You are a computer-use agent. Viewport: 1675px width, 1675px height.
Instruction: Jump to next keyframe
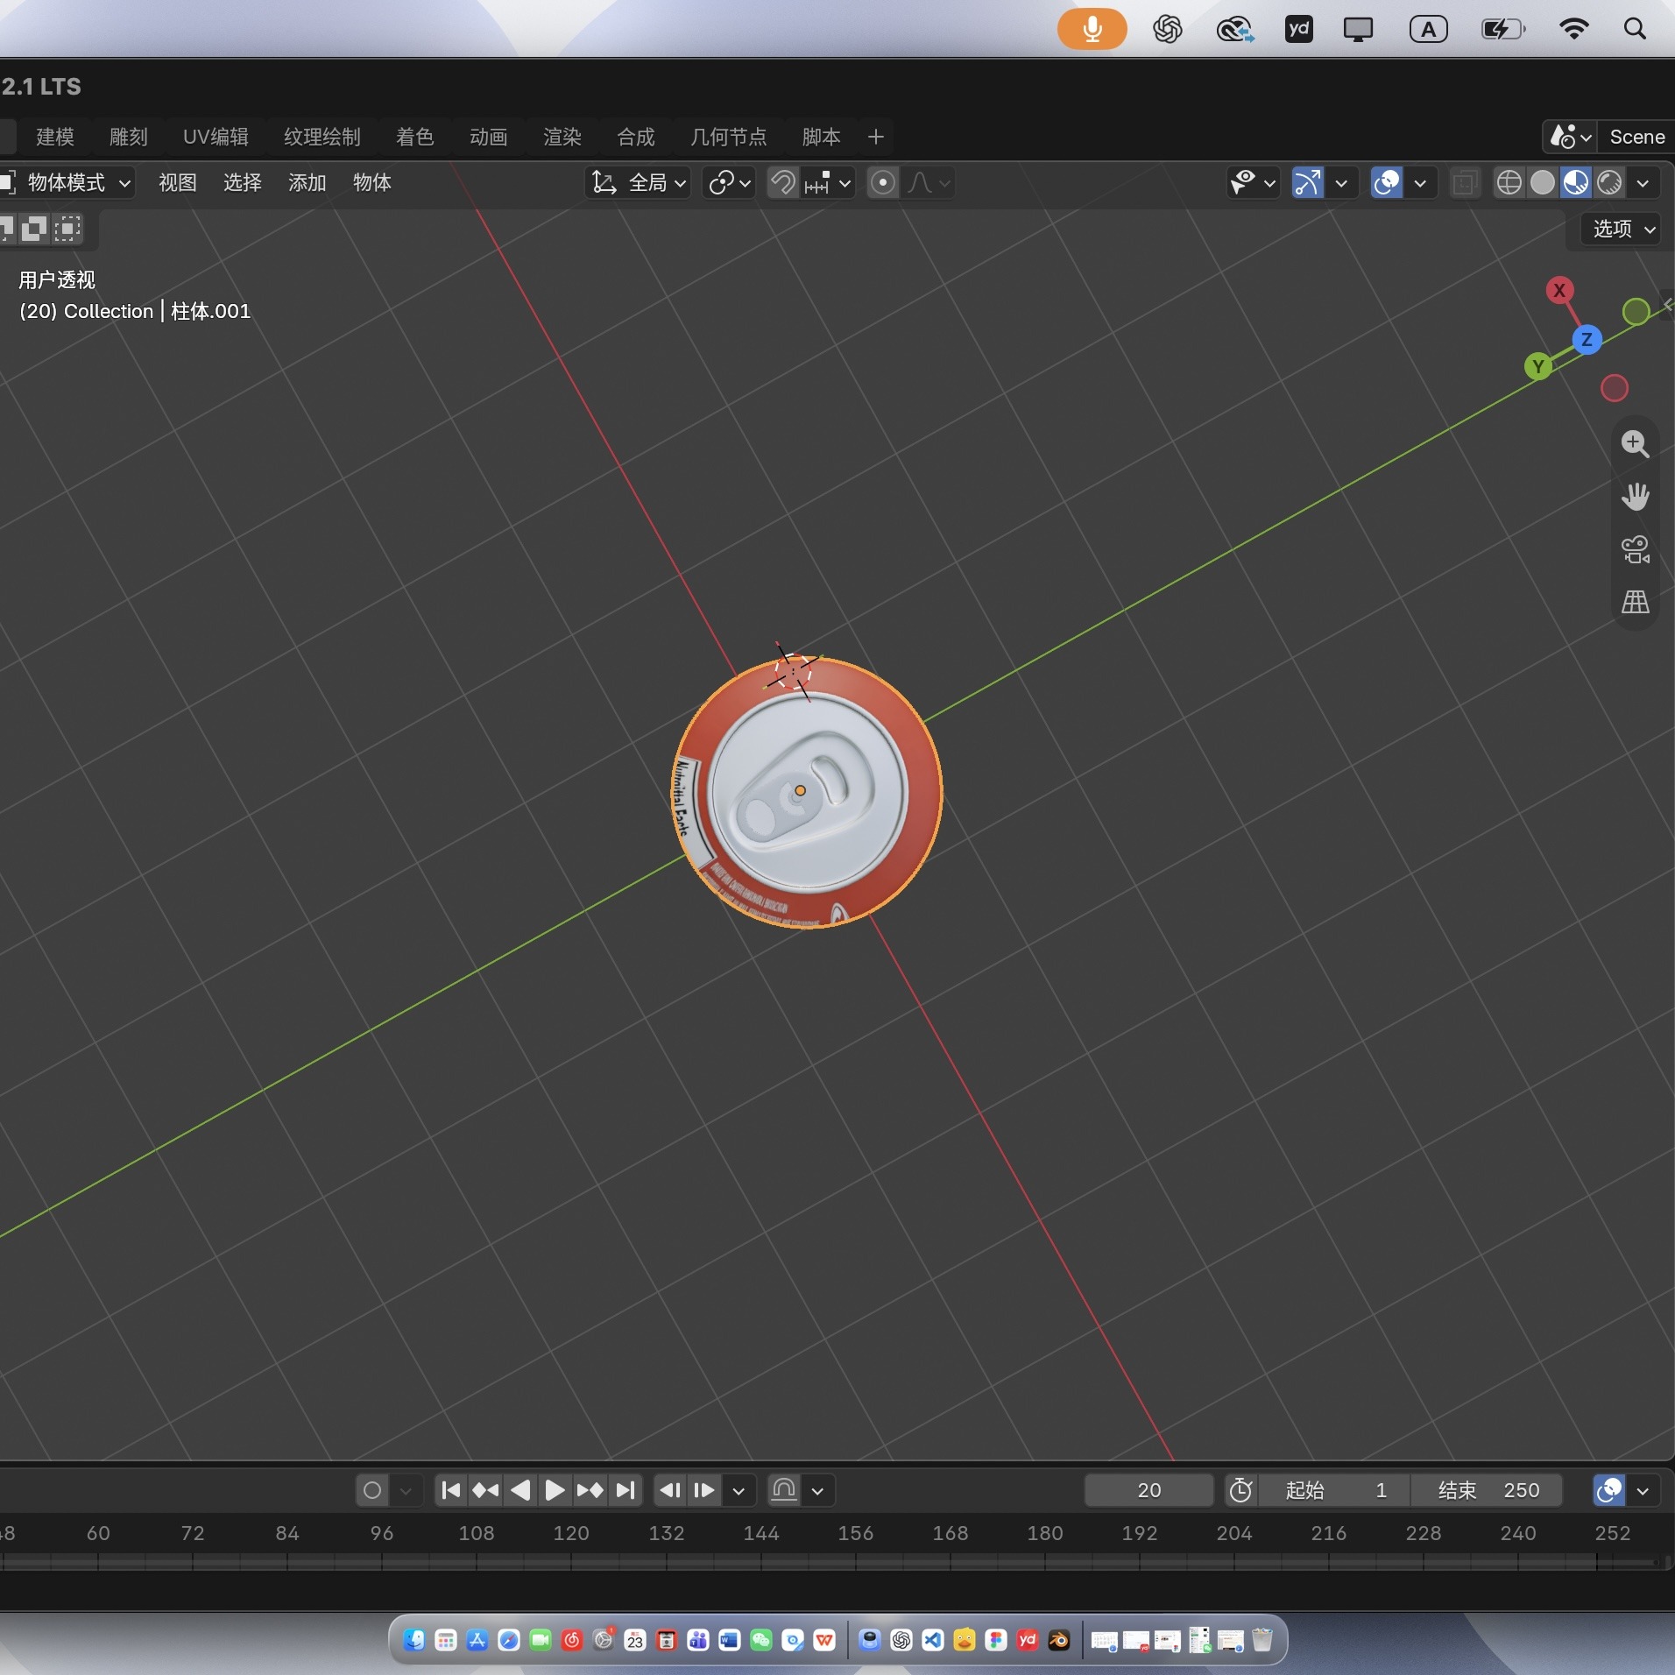tap(590, 1490)
